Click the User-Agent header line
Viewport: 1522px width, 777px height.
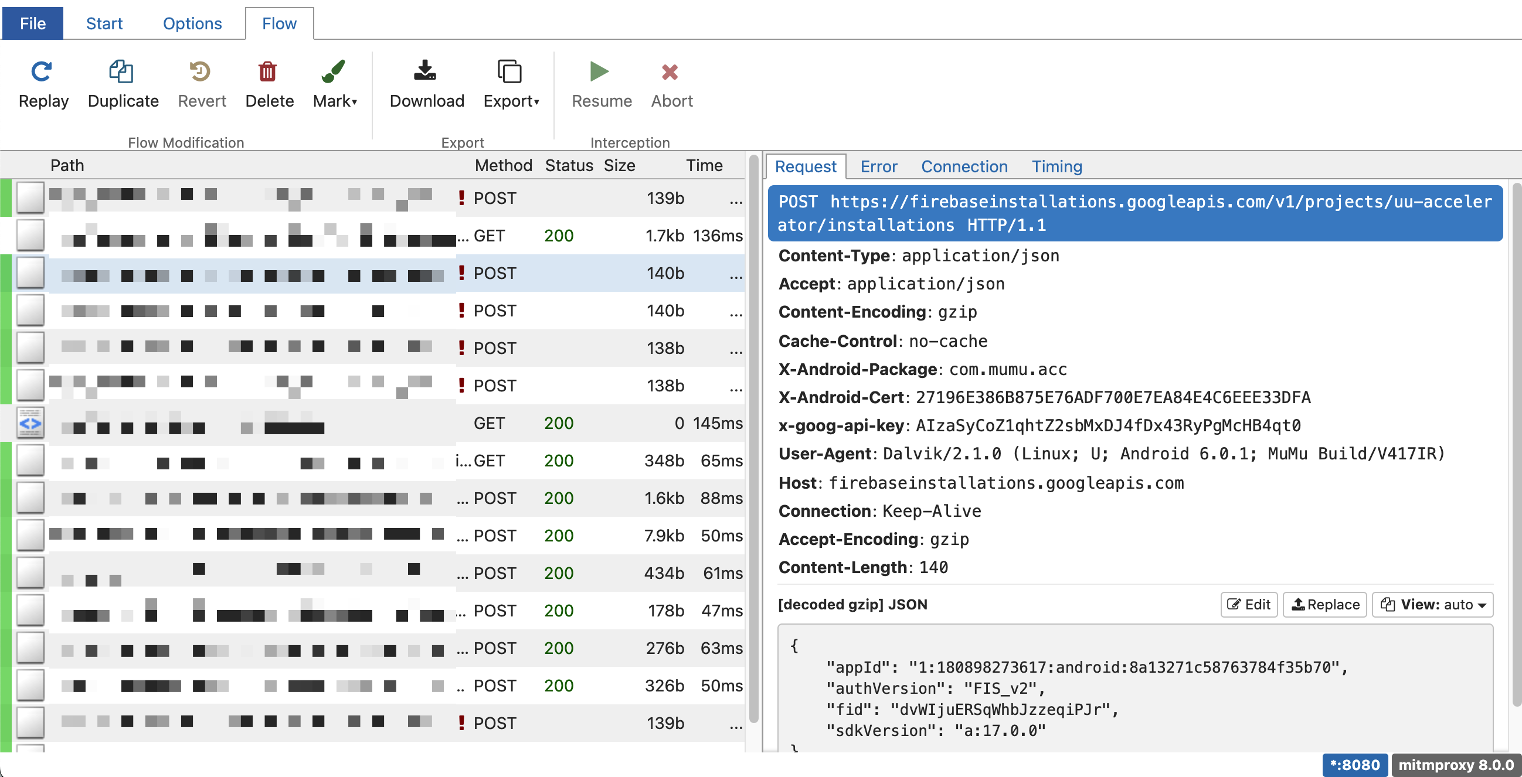tap(1112, 454)
